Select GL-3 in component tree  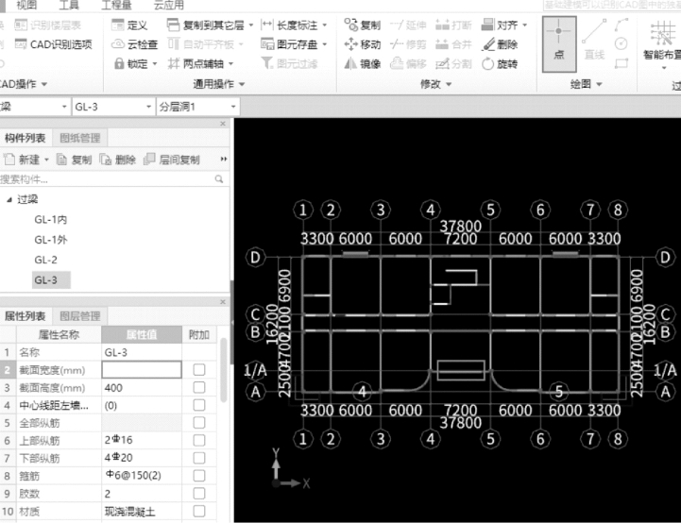point(51,280)
